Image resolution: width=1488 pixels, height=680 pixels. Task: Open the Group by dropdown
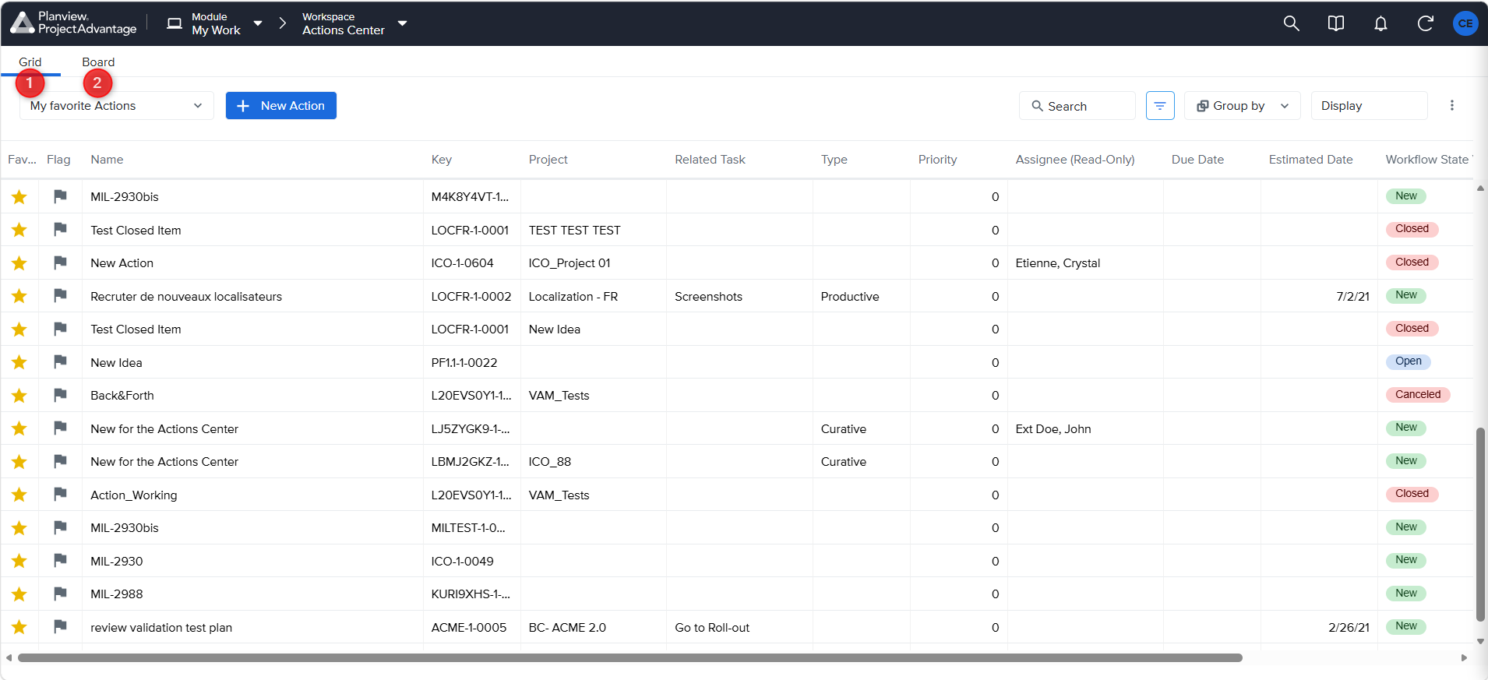coord(1242,106)
